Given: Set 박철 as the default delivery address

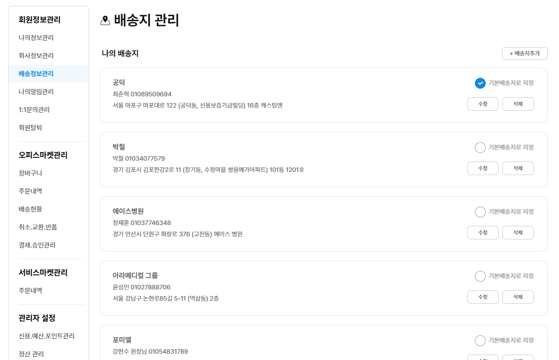Looking at the screenshot, I should pyautogui.click(x=480, y=148).
